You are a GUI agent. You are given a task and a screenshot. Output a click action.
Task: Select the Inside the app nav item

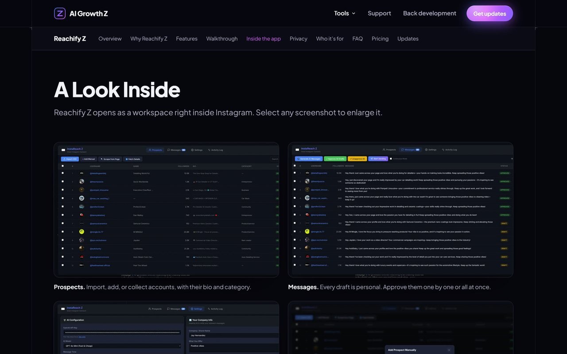coord(264,38)
